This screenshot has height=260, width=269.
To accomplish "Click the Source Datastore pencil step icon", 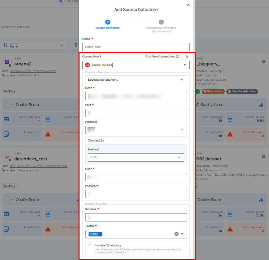I will tap(108, 22).
